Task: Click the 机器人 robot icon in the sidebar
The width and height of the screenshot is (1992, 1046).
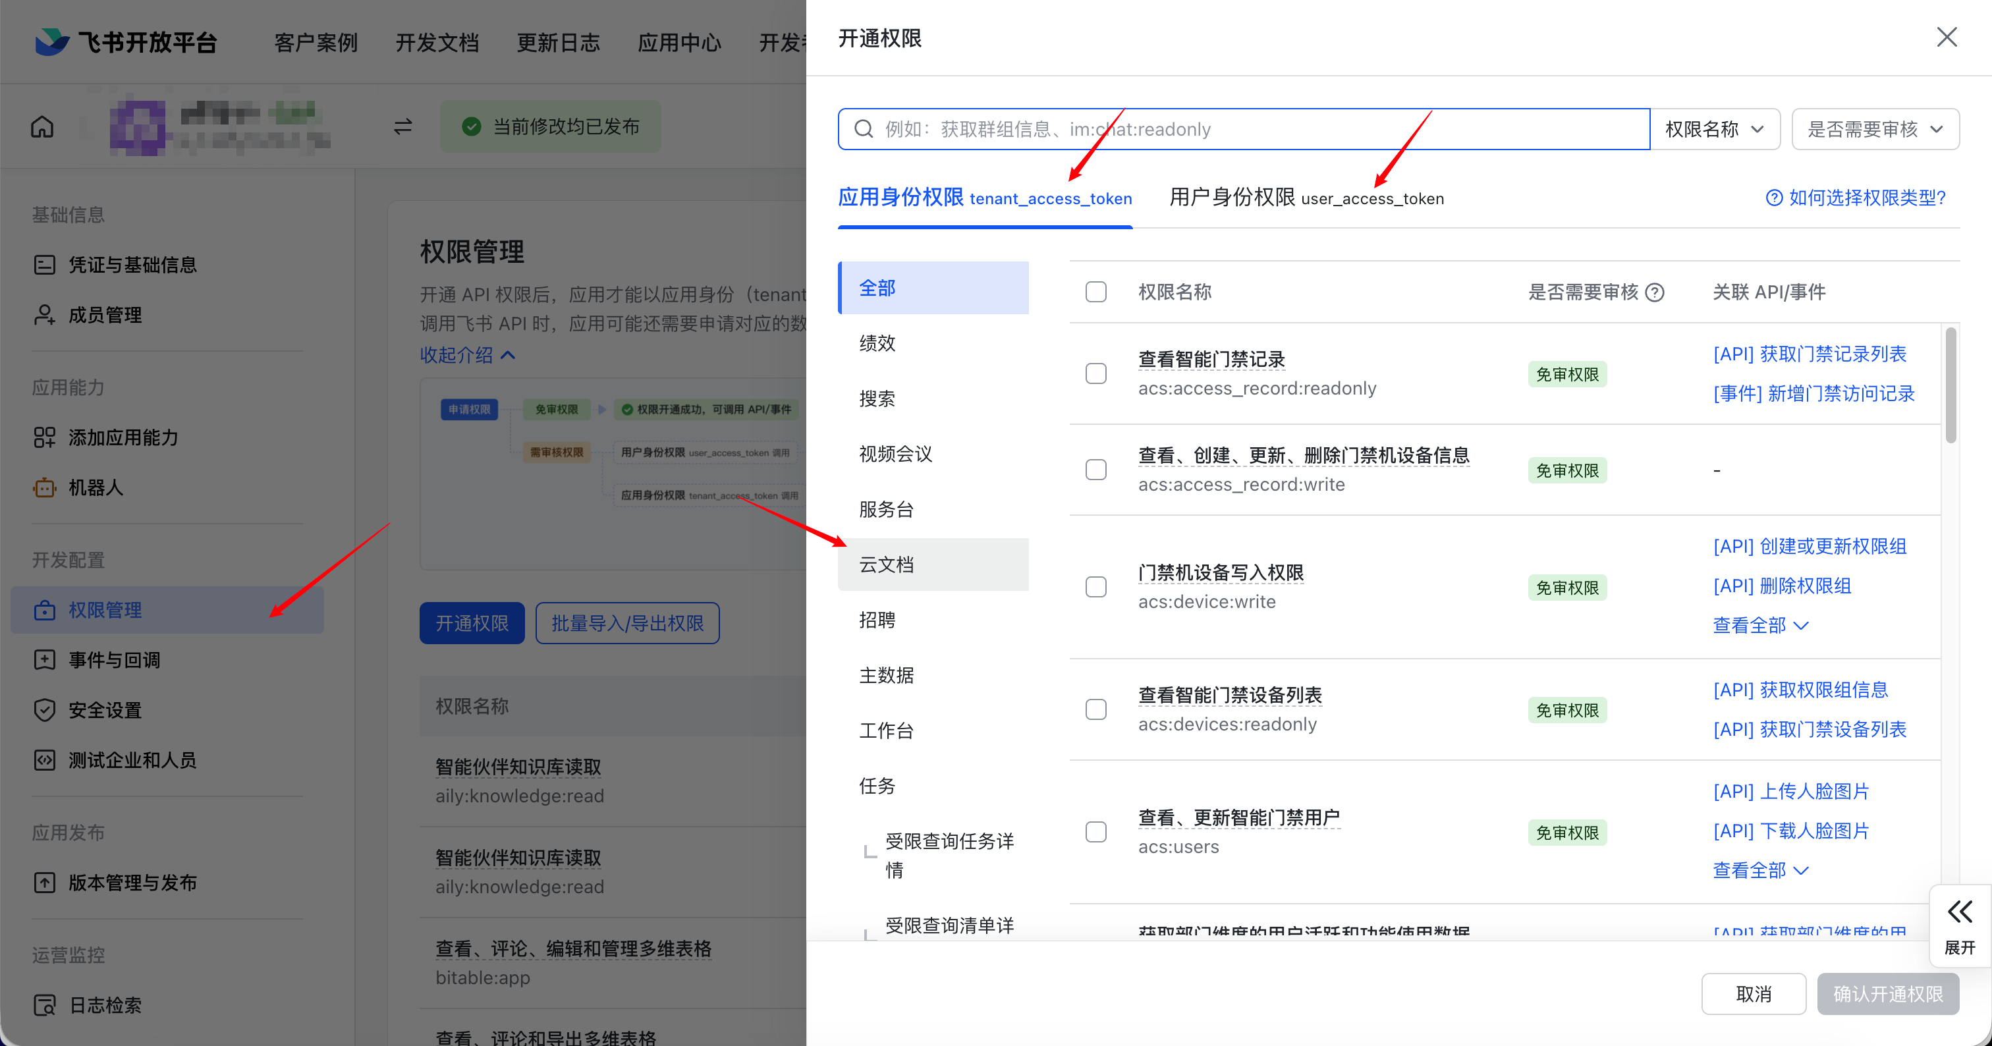Action: [x=44, y=488]
